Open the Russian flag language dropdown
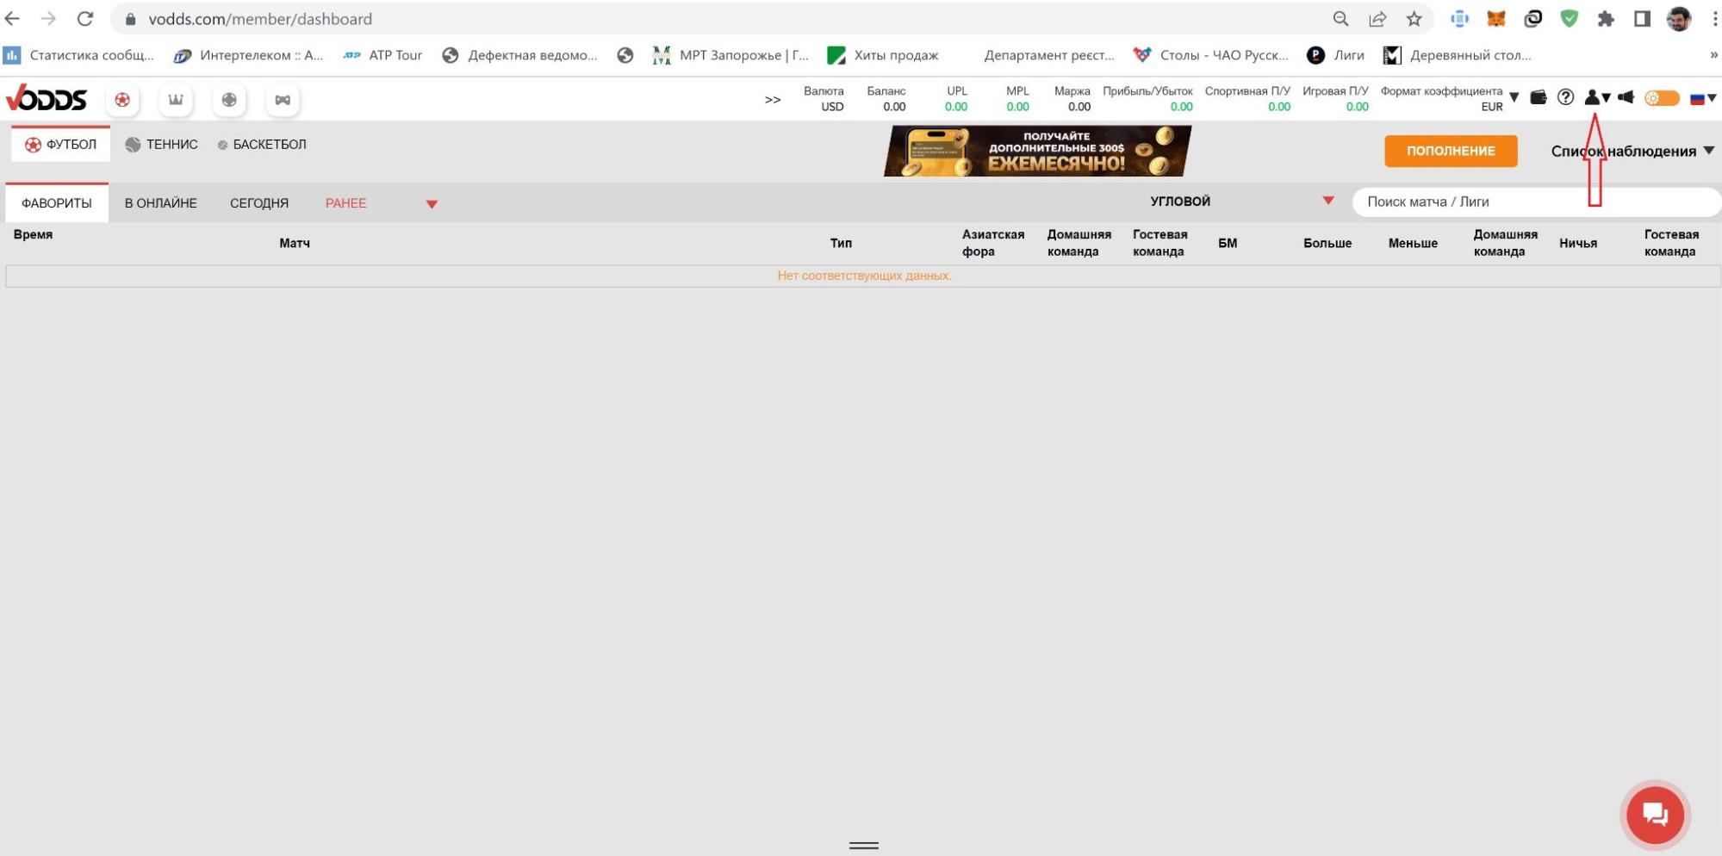The width and height of the screenshot is (1722, 856). click(1703, 98)
